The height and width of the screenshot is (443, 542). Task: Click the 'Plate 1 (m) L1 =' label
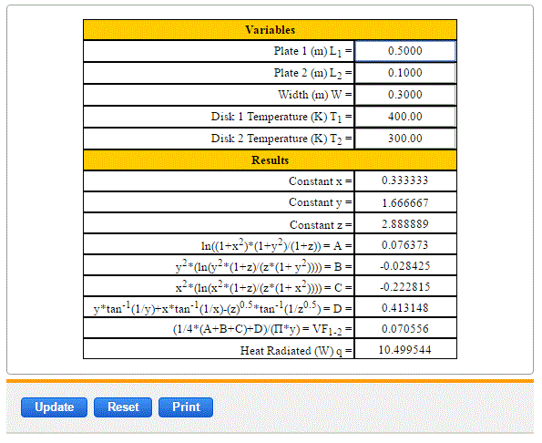coord(312,52)
